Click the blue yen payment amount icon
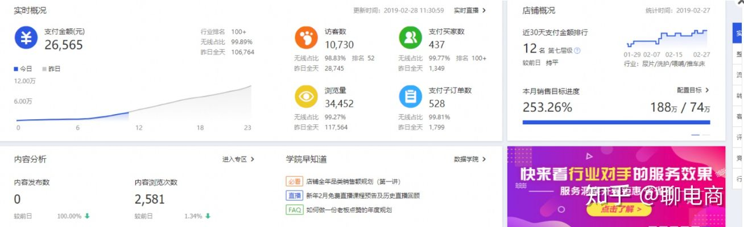The width and height of the screenshot is (744, 227). 26,39
